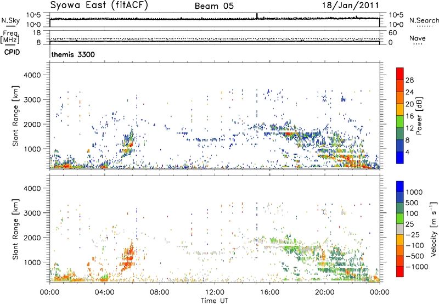Image resolution: width=439 pixels, height=304 pixels.
Task: Click the '20:00' time tick label
Action: click(x=324, y=292)
